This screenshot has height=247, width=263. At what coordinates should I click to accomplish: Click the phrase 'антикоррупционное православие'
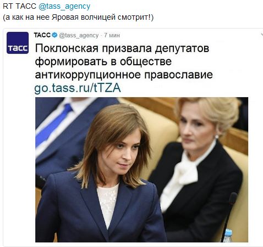point(124,75)
